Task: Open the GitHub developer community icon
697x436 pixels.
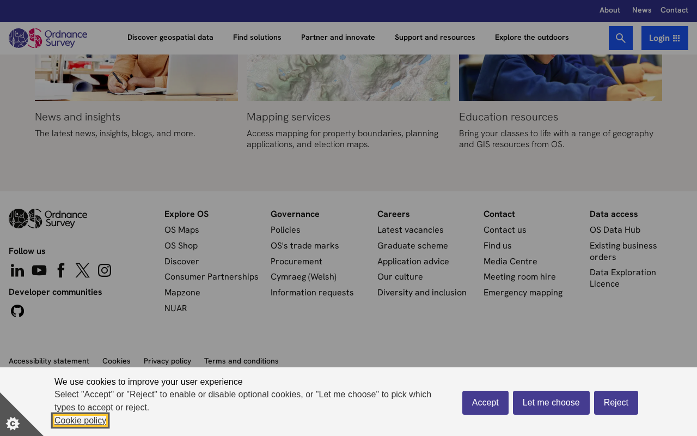Action: [17, 311]
